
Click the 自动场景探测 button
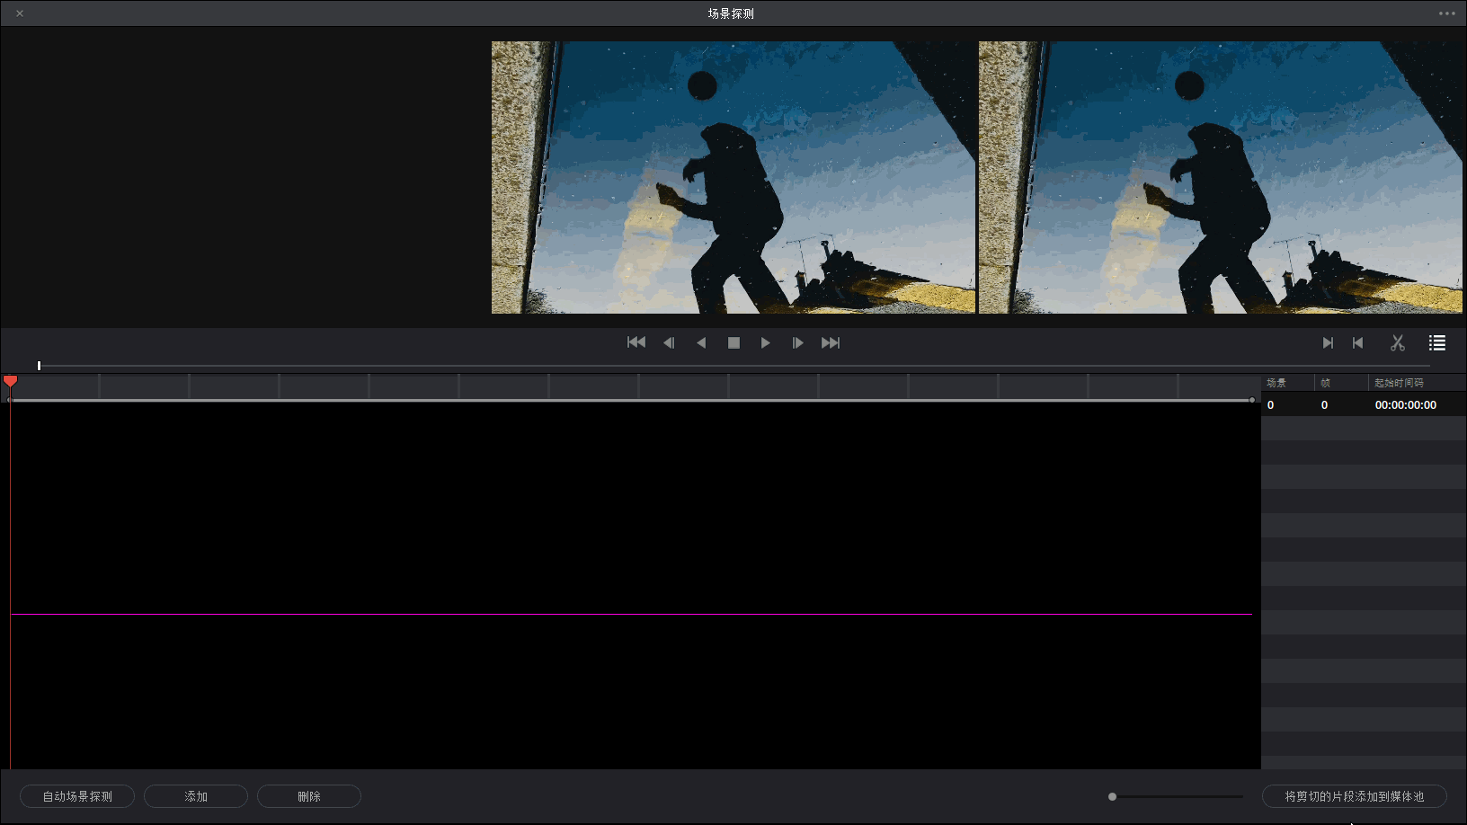pos(77,796)
